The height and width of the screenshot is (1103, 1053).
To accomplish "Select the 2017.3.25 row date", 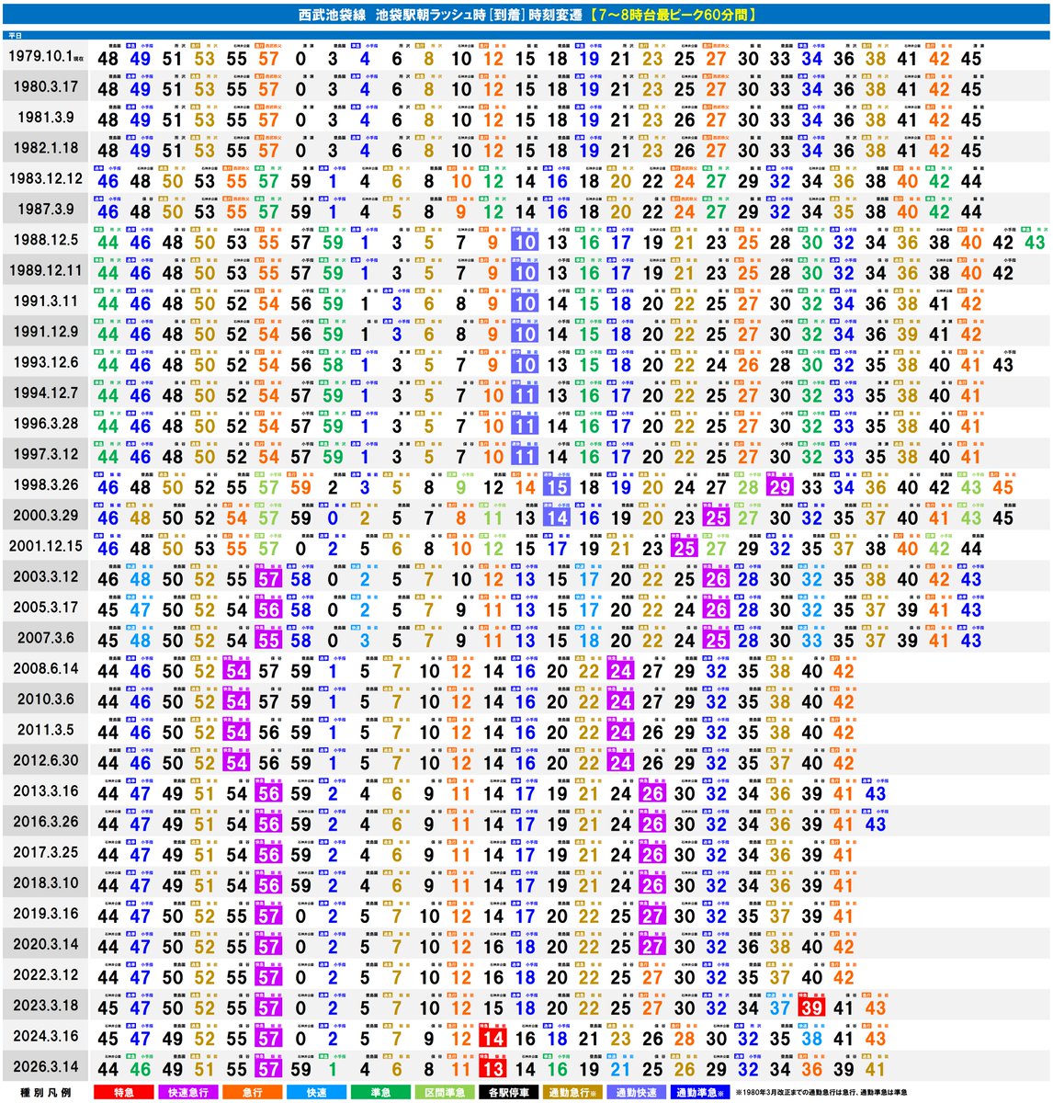I will (x=45, y=851).
